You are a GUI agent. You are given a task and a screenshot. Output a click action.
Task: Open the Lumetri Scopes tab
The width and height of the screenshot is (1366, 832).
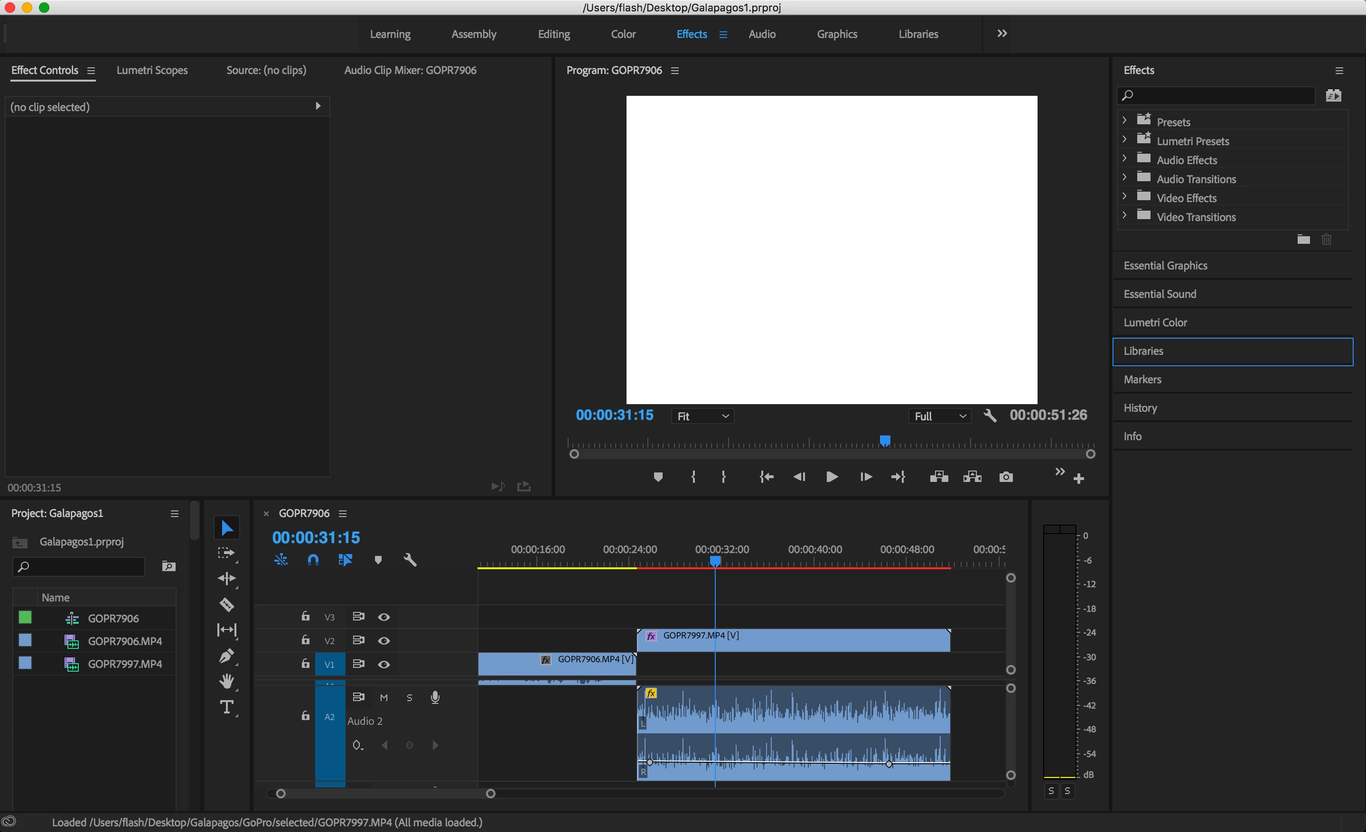point(152,70)
